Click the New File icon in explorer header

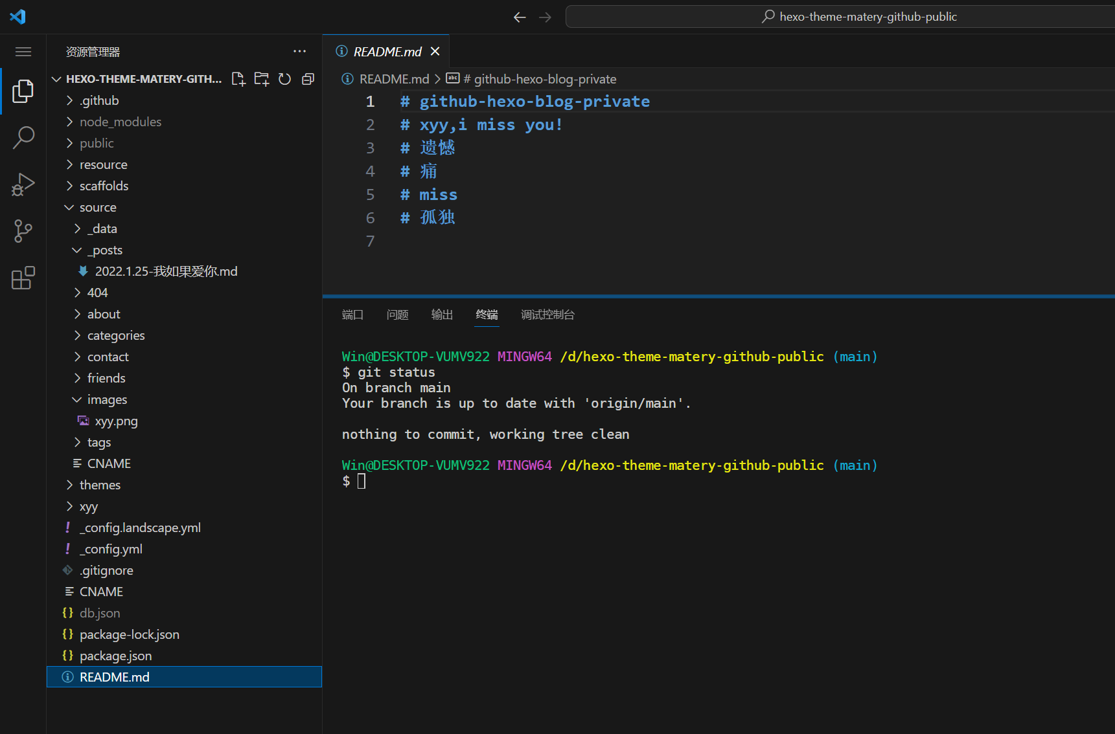click(238, 79)
